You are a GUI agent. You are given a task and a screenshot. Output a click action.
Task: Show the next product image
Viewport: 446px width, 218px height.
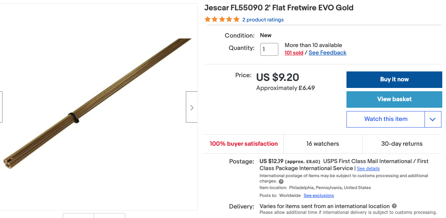pyautogui.click(x=192, y=107)
